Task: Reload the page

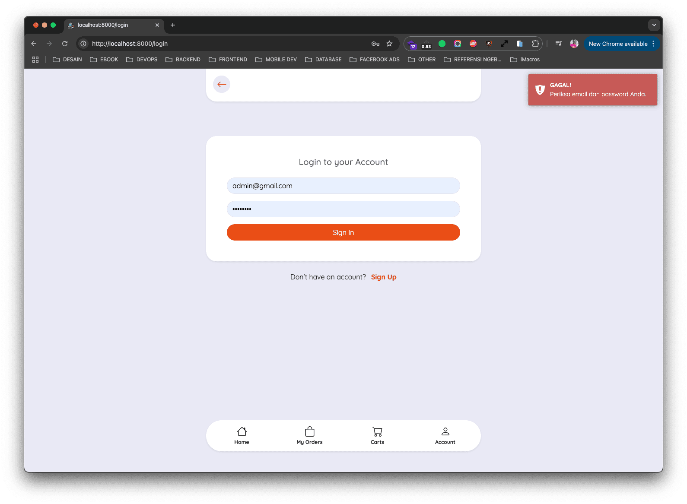Action: [65, 44]
